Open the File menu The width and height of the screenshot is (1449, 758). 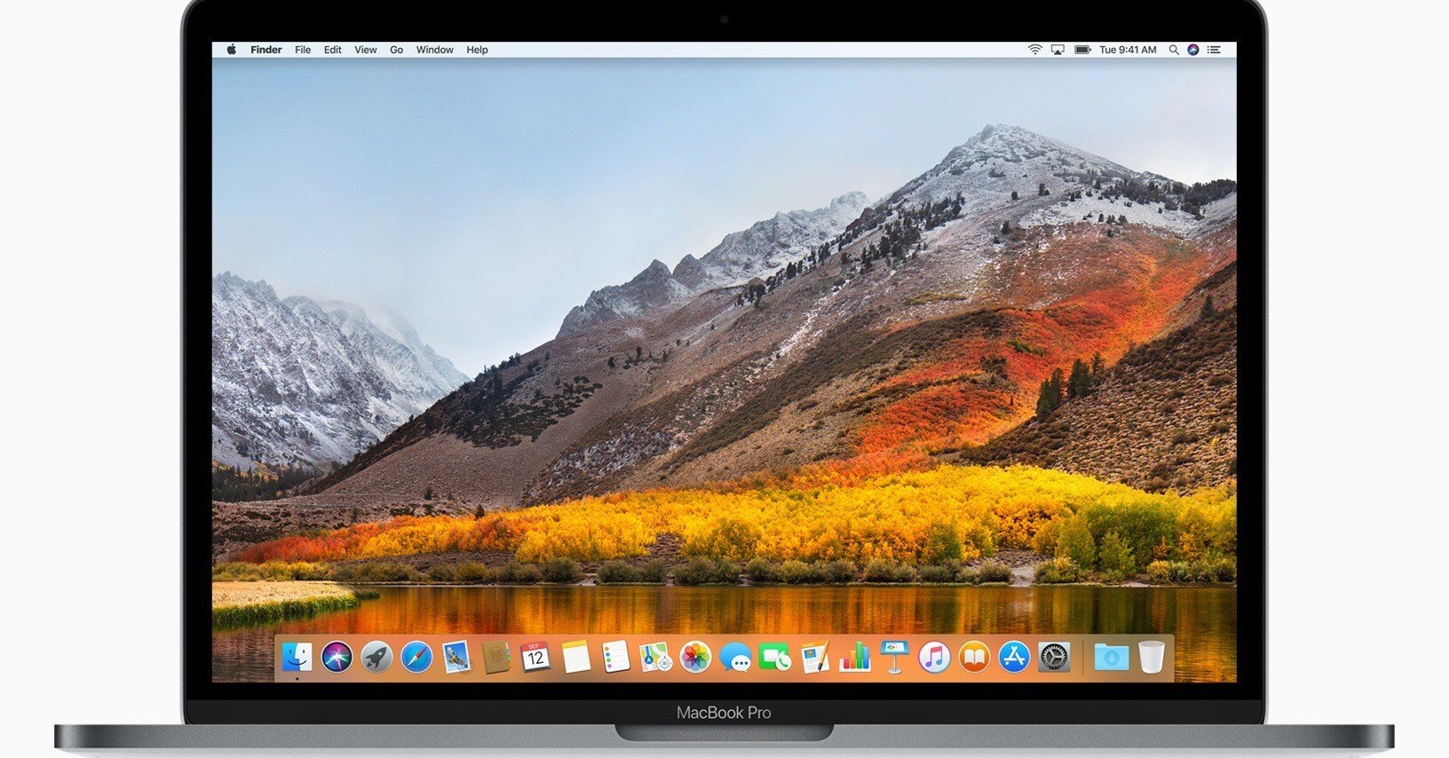303,50
